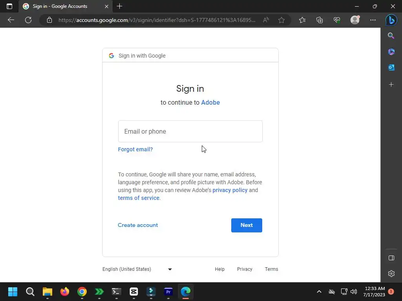Open the Privacy footer link
Screen dimensions: 402x301
[x=245, y=269]
